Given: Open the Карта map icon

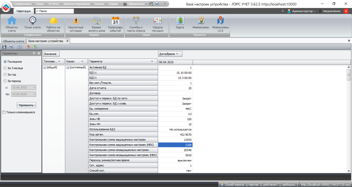Looking at the screenshot, I should (x=180, y=21).
